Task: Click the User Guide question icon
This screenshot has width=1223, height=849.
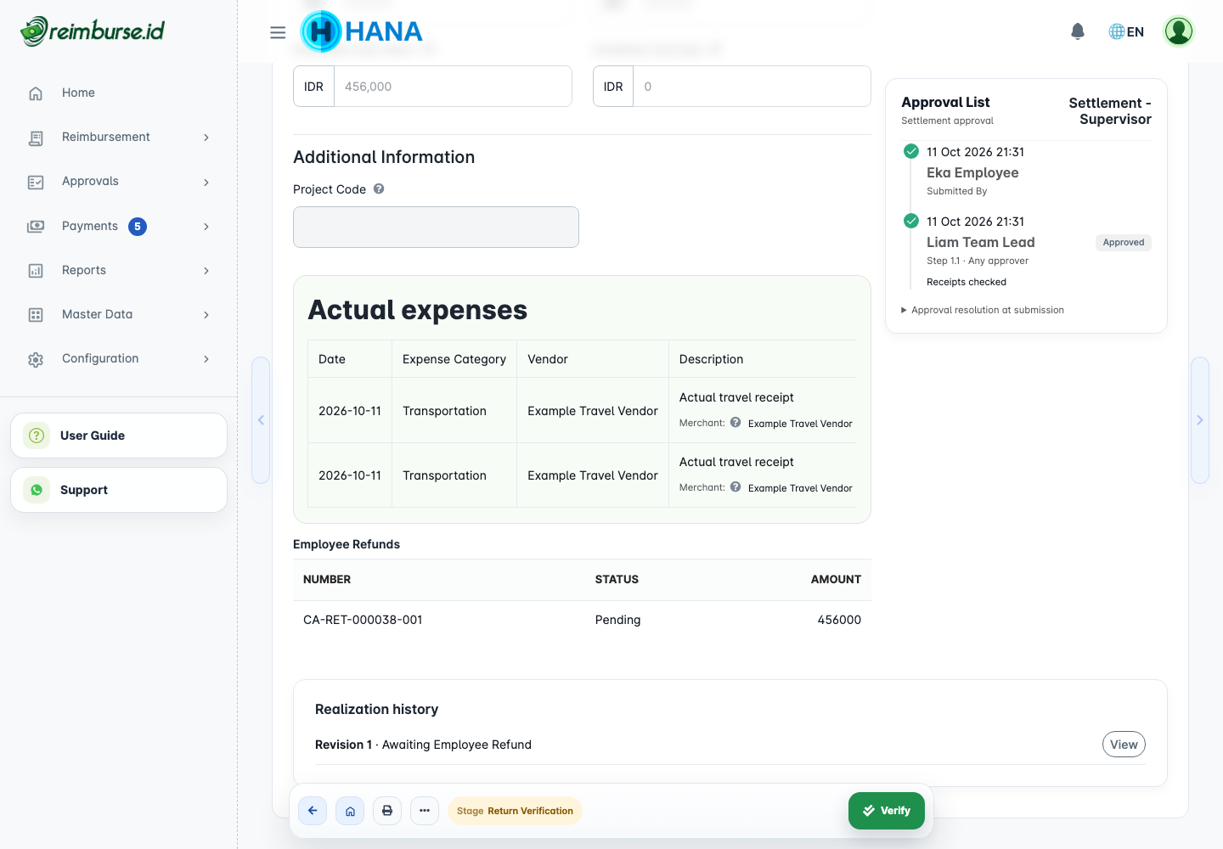Action: (x=37, y=436)
